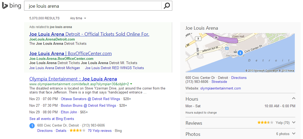The image size is (303, 139).
Task: Open the Elton John event link
Action: coord(69,112)
